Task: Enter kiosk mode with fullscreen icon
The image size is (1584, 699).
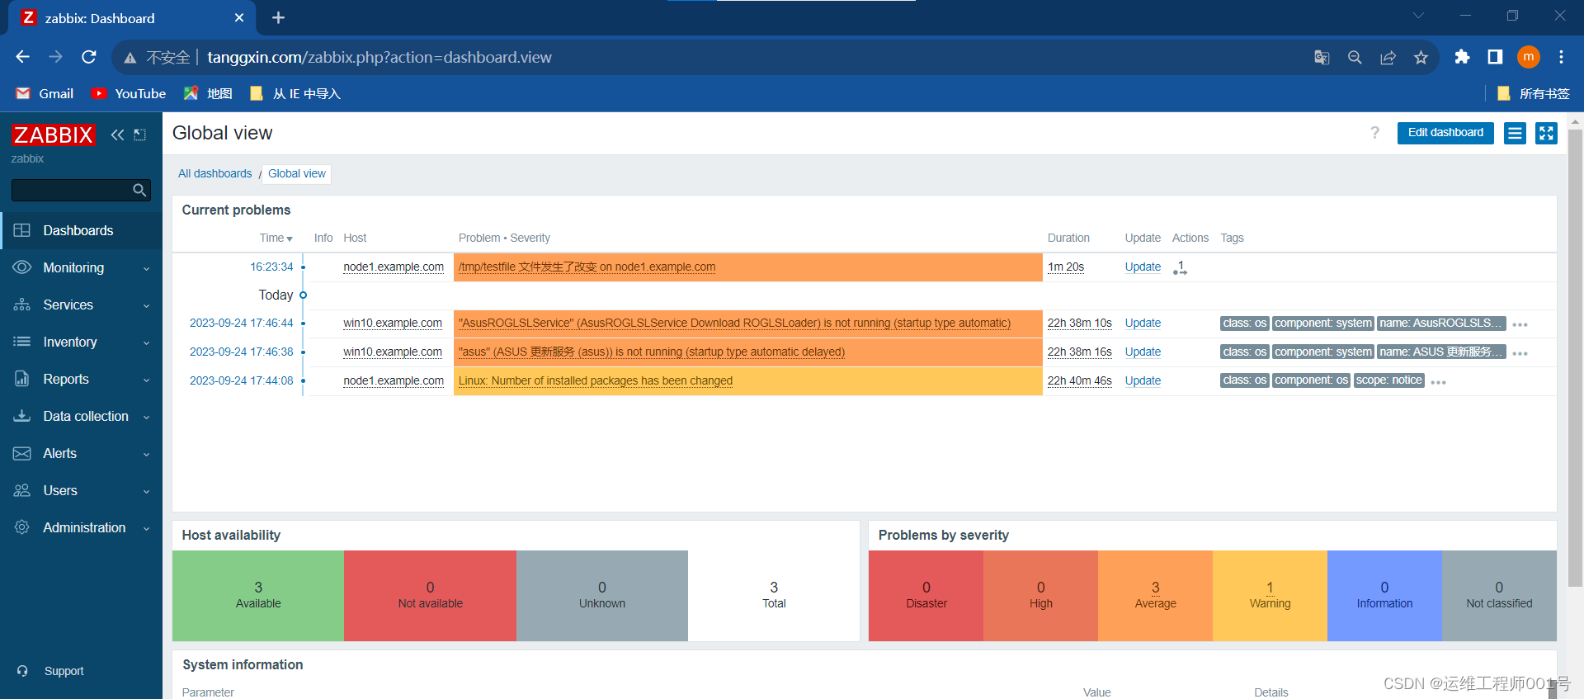Action: [1546, 133]
